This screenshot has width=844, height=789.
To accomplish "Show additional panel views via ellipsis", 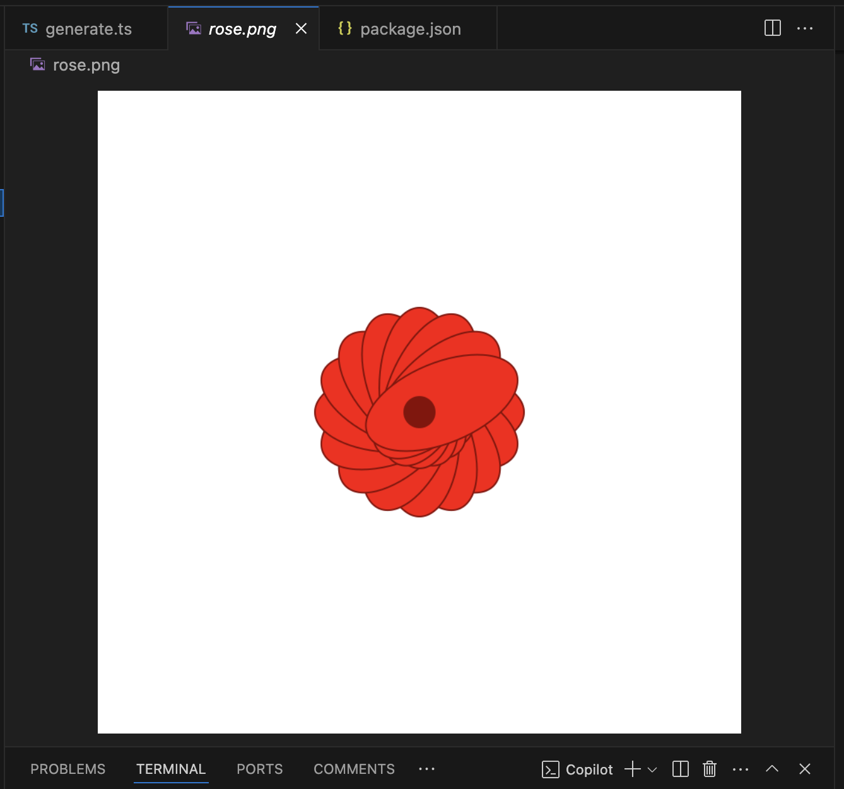I will (x=427, y=769).
